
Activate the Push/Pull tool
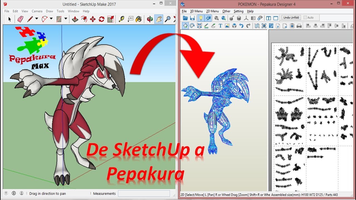(x=75, y=19)
